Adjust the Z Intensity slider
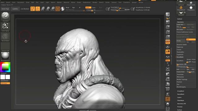This screenshot has width=198, height=111. point(94,10)
